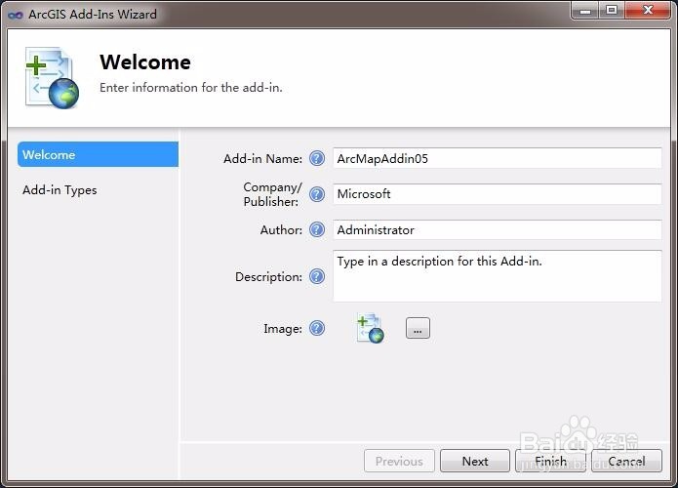Maximize the ArcGIS Add-Ins Wizard window

coord(612,11)
